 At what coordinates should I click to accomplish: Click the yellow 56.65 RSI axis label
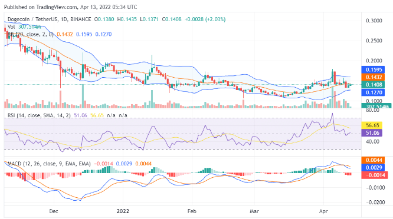tap(372, 125)
